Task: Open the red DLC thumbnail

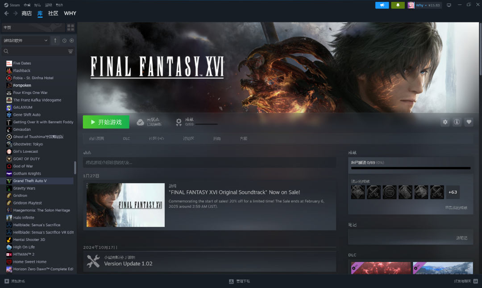Action: (381, 268)
